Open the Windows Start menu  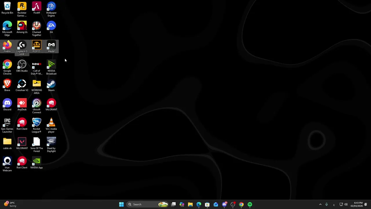pyautogui.click(x=121, y=204)
